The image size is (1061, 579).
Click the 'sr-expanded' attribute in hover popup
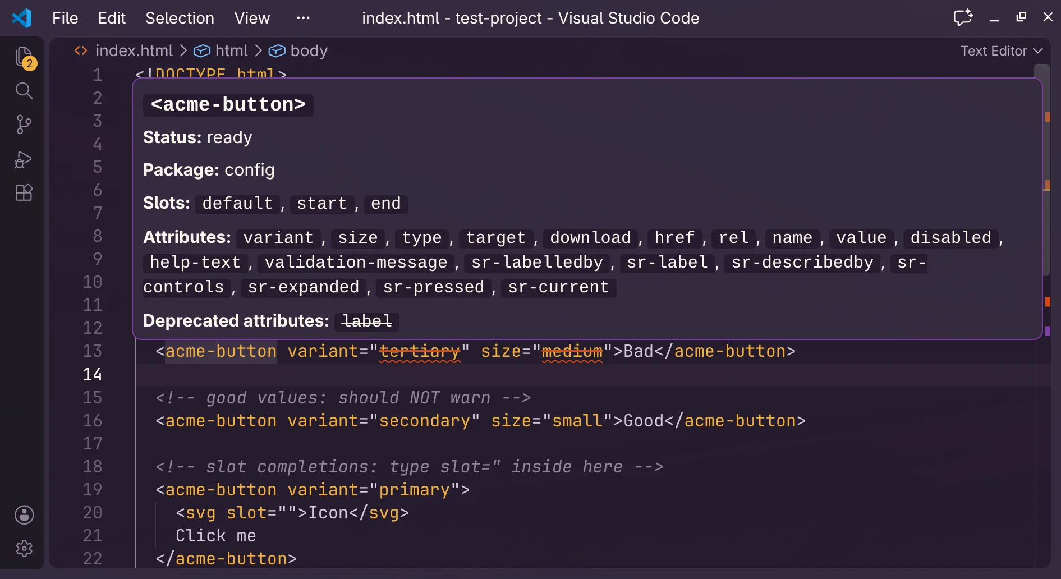coord(304,287)
